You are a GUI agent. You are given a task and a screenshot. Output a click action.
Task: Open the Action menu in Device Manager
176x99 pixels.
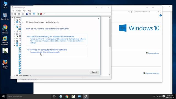(18, 11)
